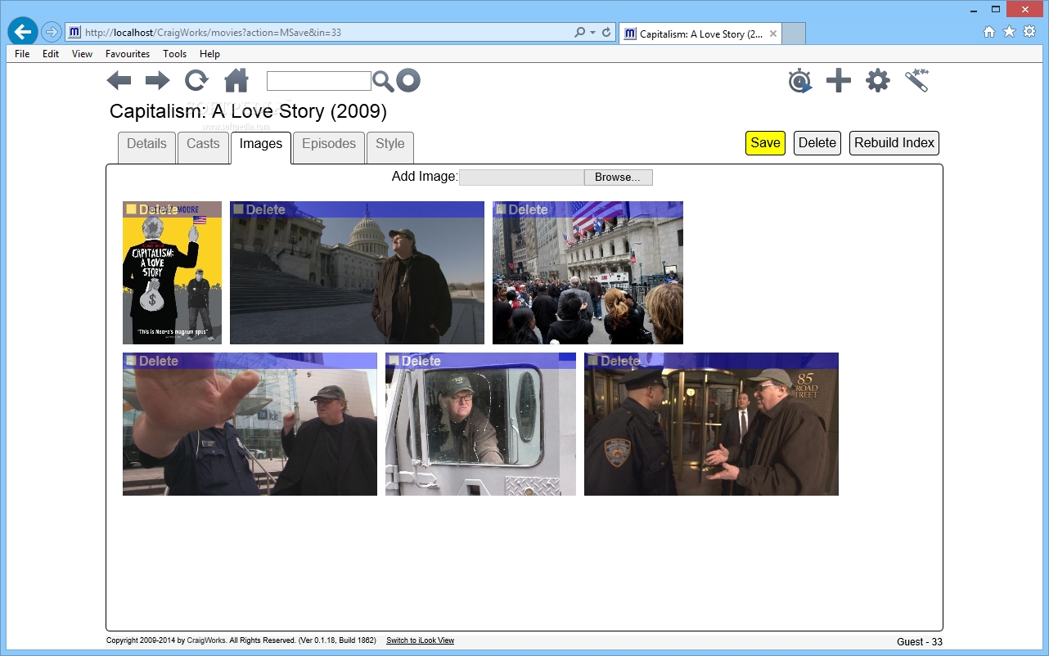Click the stock exchange crowd thumbnail
The width and height of the screenshot is (1049, 656).
click(x=588, y=272)
